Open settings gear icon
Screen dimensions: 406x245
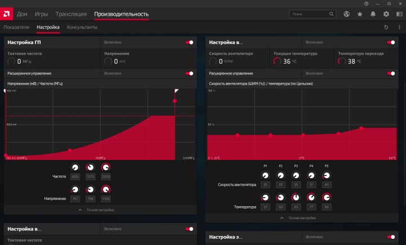[386, 14]
